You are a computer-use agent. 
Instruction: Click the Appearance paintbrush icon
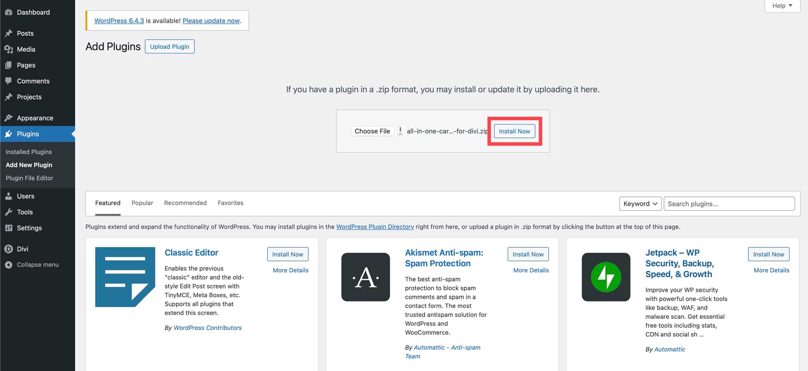pos(9,118)
